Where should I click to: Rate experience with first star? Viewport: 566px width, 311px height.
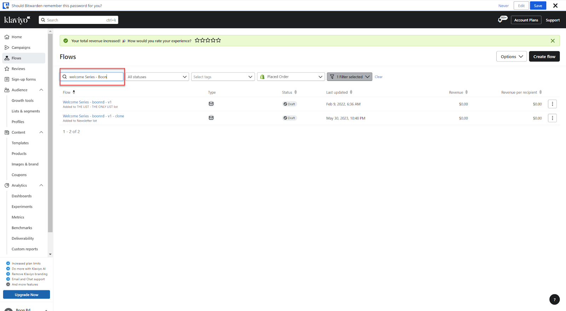tap(197, 40)
